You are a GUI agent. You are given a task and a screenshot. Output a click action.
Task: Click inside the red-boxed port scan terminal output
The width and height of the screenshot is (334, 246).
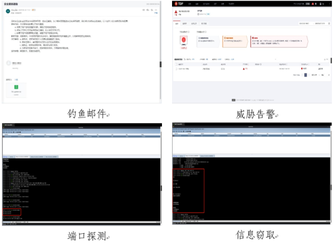12,211
